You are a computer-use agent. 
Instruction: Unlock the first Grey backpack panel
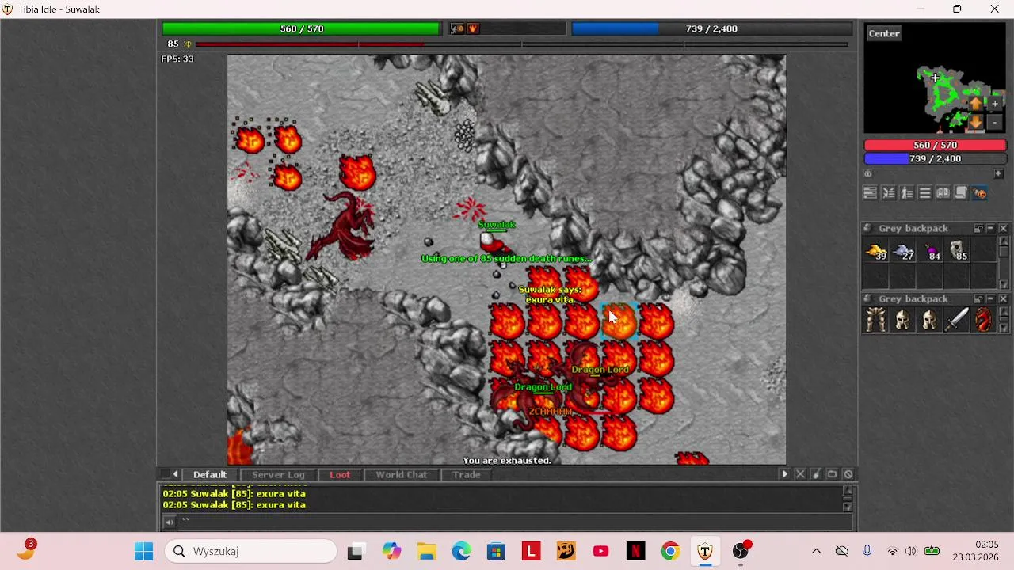coord(978,229)
